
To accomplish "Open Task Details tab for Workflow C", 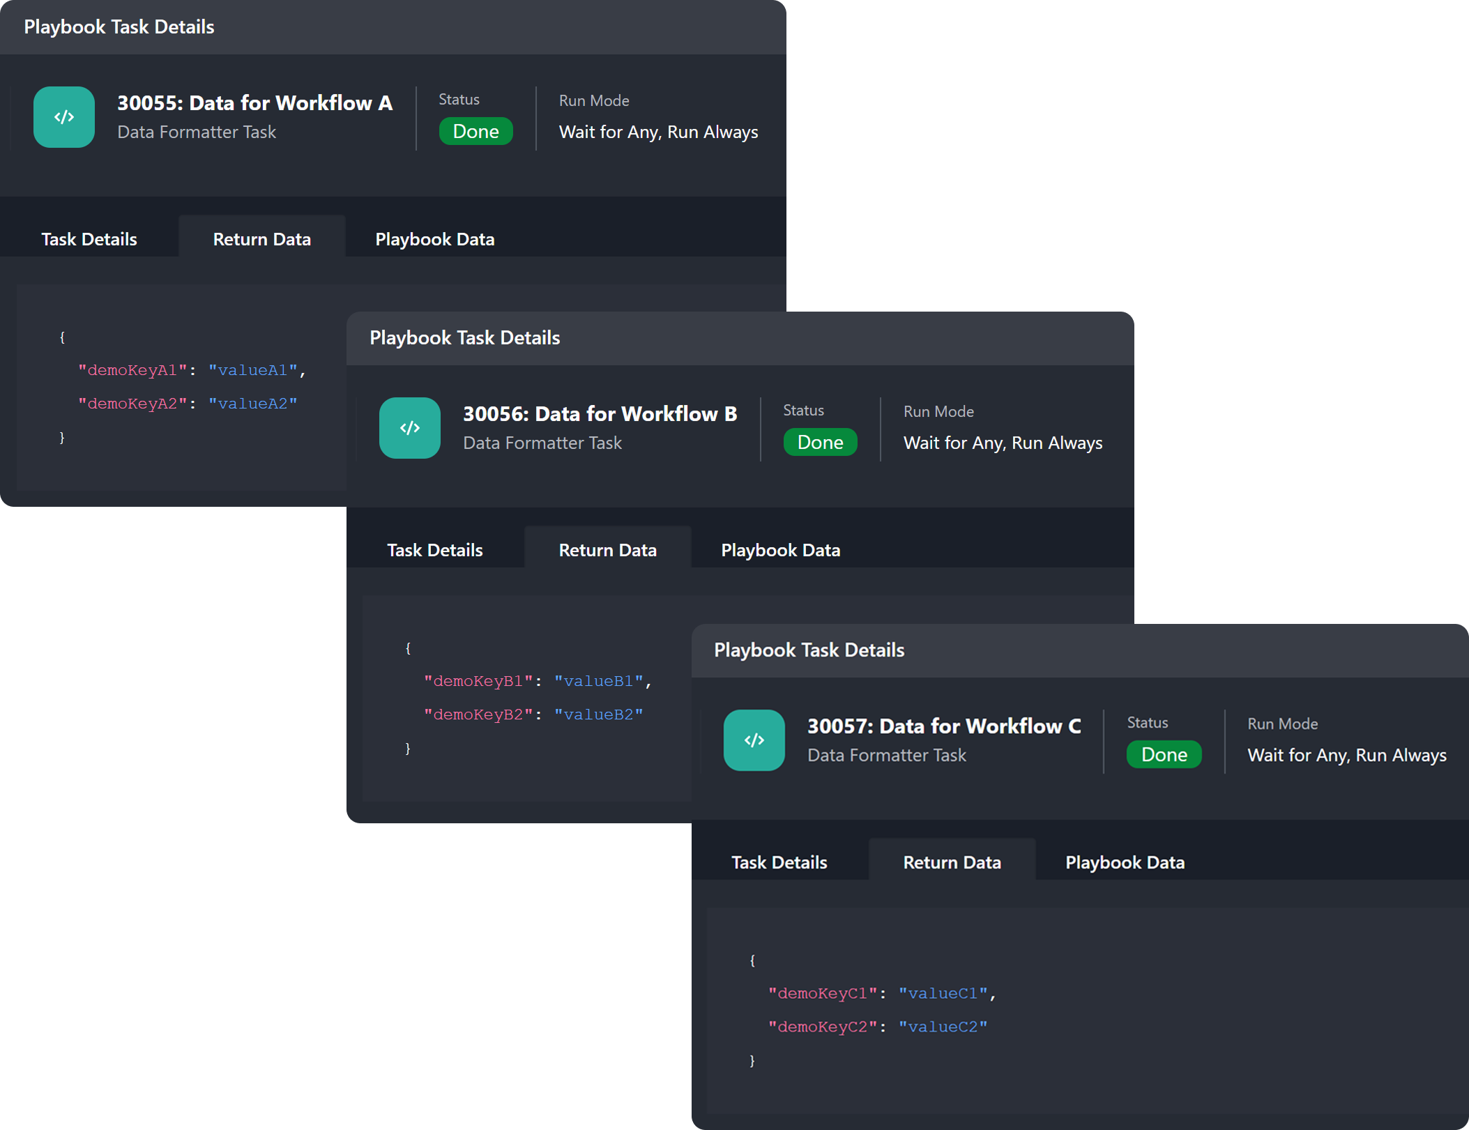I will [779, 862].
